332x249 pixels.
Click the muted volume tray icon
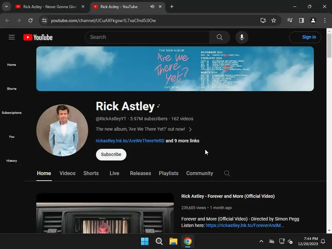290,241
